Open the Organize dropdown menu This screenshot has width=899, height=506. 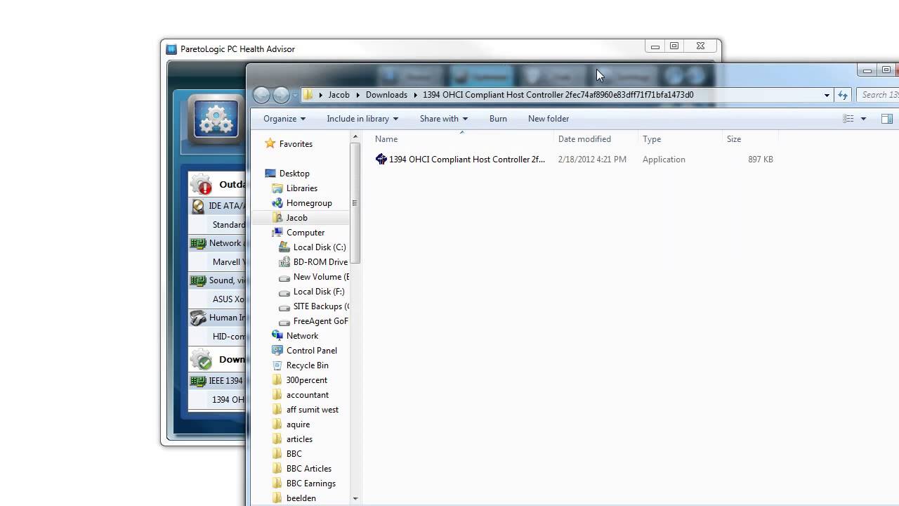point(284,119)
